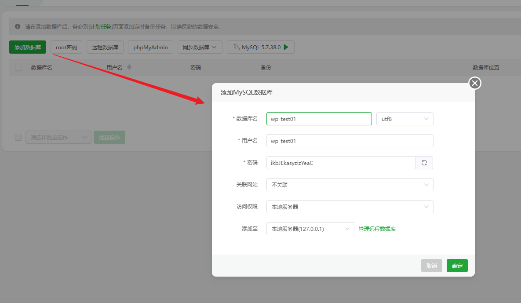
Task: Open the 请选择批量操作 dropdown
Action: (x=58, y=137)
